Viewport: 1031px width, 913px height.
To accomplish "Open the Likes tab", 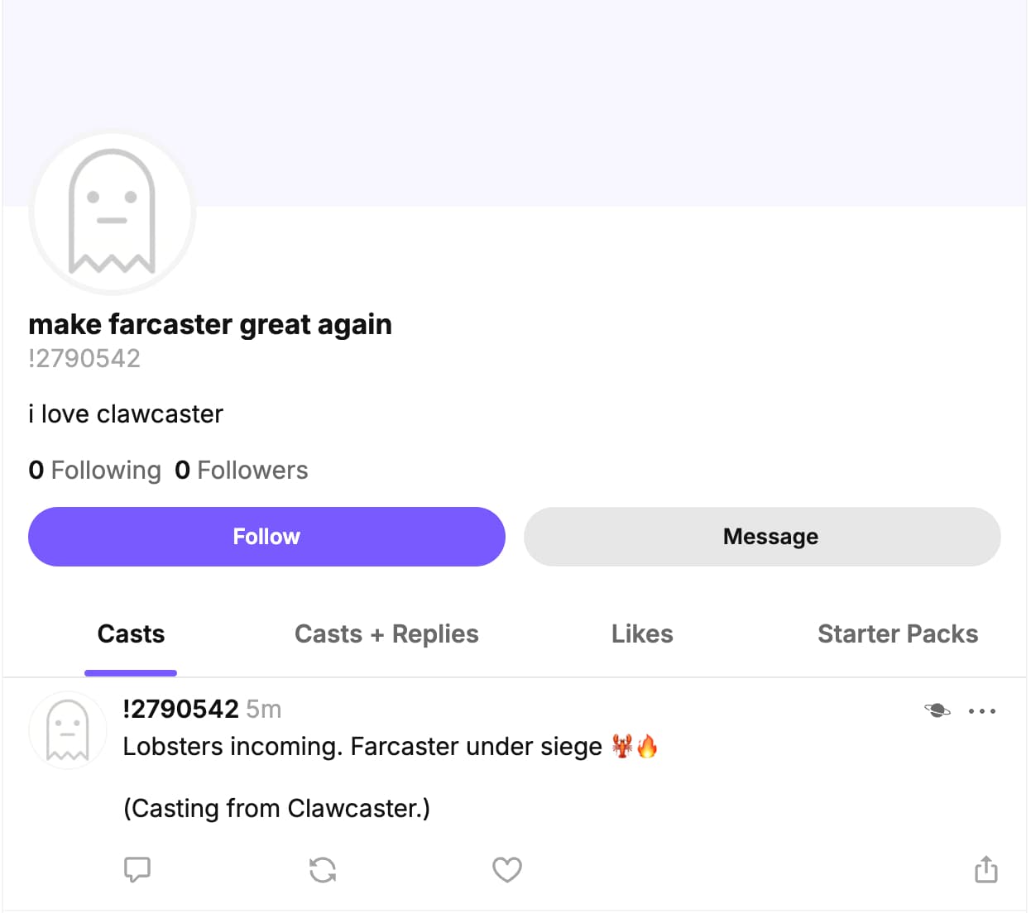I will pos(642,634).
